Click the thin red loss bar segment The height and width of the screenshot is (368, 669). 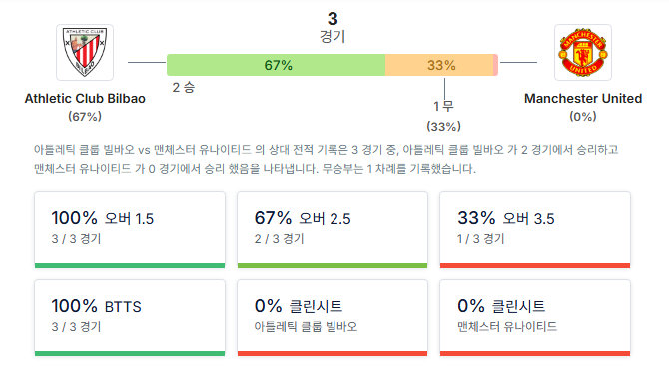496,65
